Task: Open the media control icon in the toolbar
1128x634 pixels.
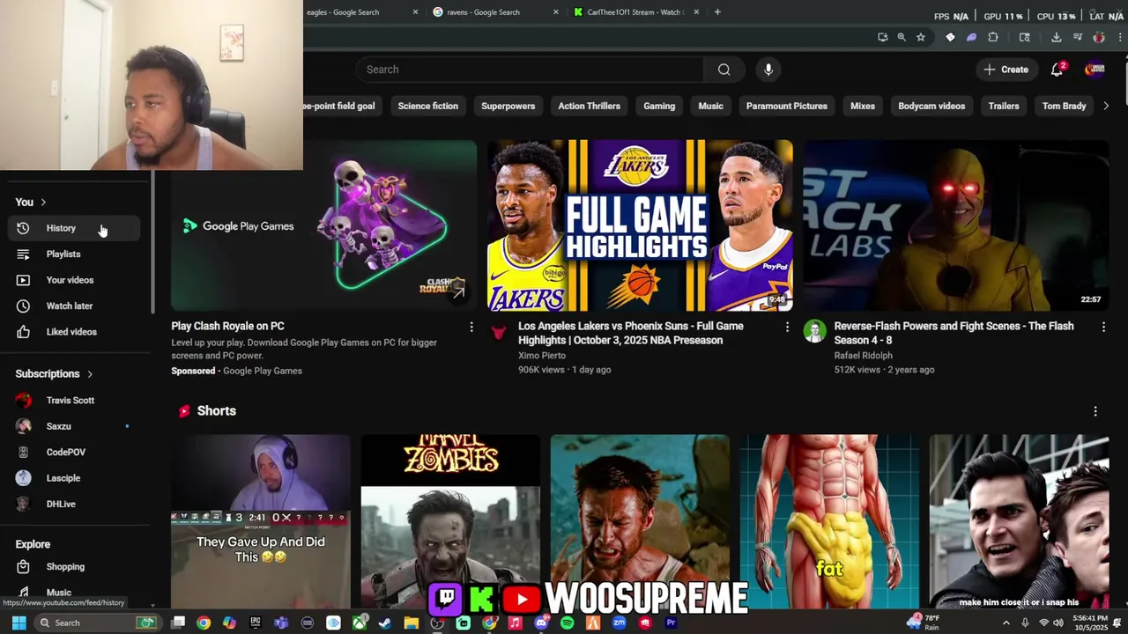Action: click(x=1078, y=37)
